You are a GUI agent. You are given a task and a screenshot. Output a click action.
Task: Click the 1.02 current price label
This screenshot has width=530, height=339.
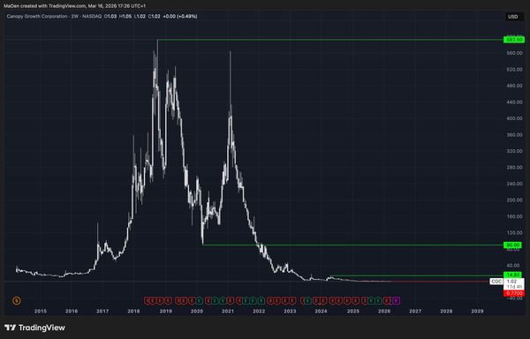(511, 282)
